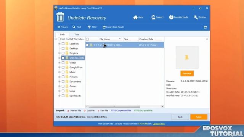Select the temp folder label in tree
Image resolution: width=244 pixels, height=137 pixels.
pyautogui.click(x=72, y=91)
